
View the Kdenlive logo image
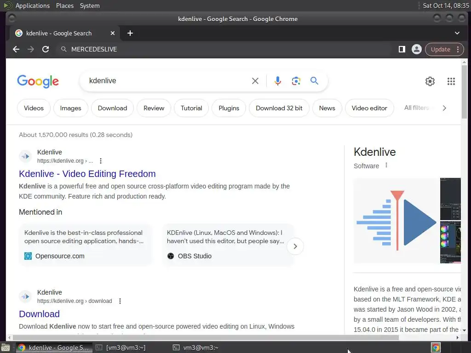pos(396,221)
